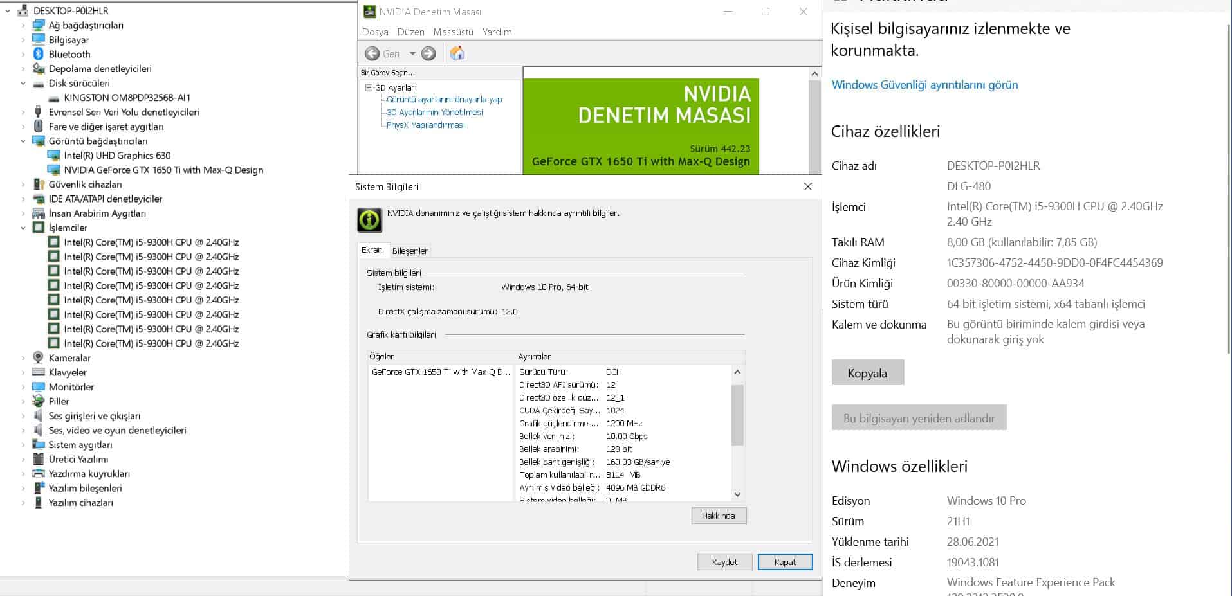Click the KINGSTON disk drive icon
This screenshot has height=596, width=1232.
tap(54, 98)
